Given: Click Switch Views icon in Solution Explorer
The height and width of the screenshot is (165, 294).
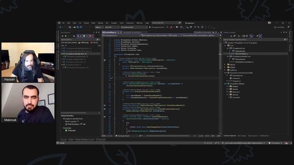Looking at the screenshot, I should coord(234,36).
